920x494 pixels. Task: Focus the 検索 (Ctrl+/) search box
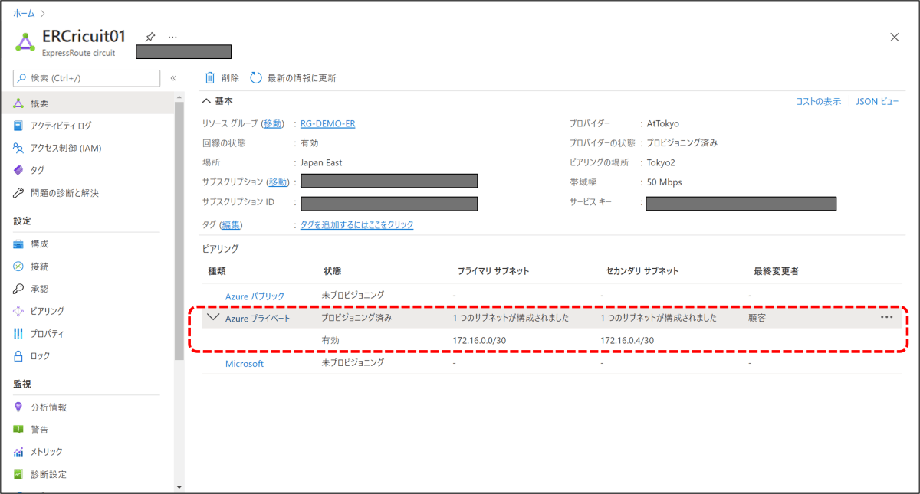(x=87, y=78)
